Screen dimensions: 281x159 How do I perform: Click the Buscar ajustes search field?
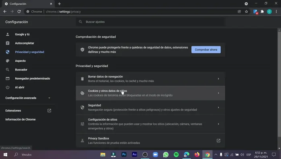click(150, 22)
